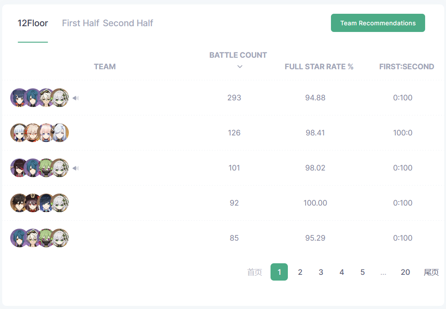Sort by Full Star Rate % column
This screenshot has height=309, width=446.
(319, 67)
